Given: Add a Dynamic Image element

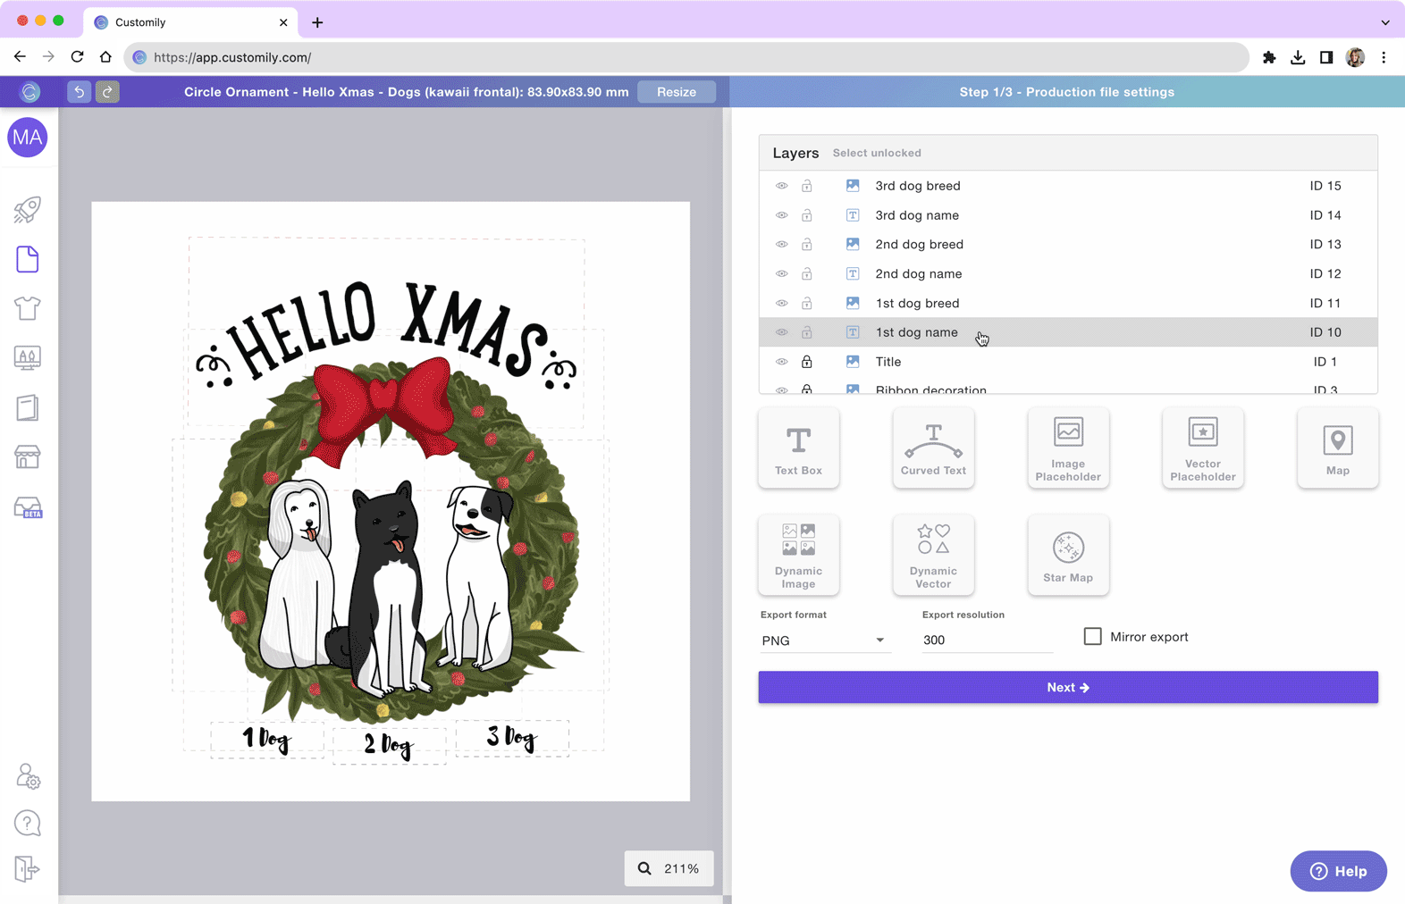Looking at the screenshot, I should [798, 555].
